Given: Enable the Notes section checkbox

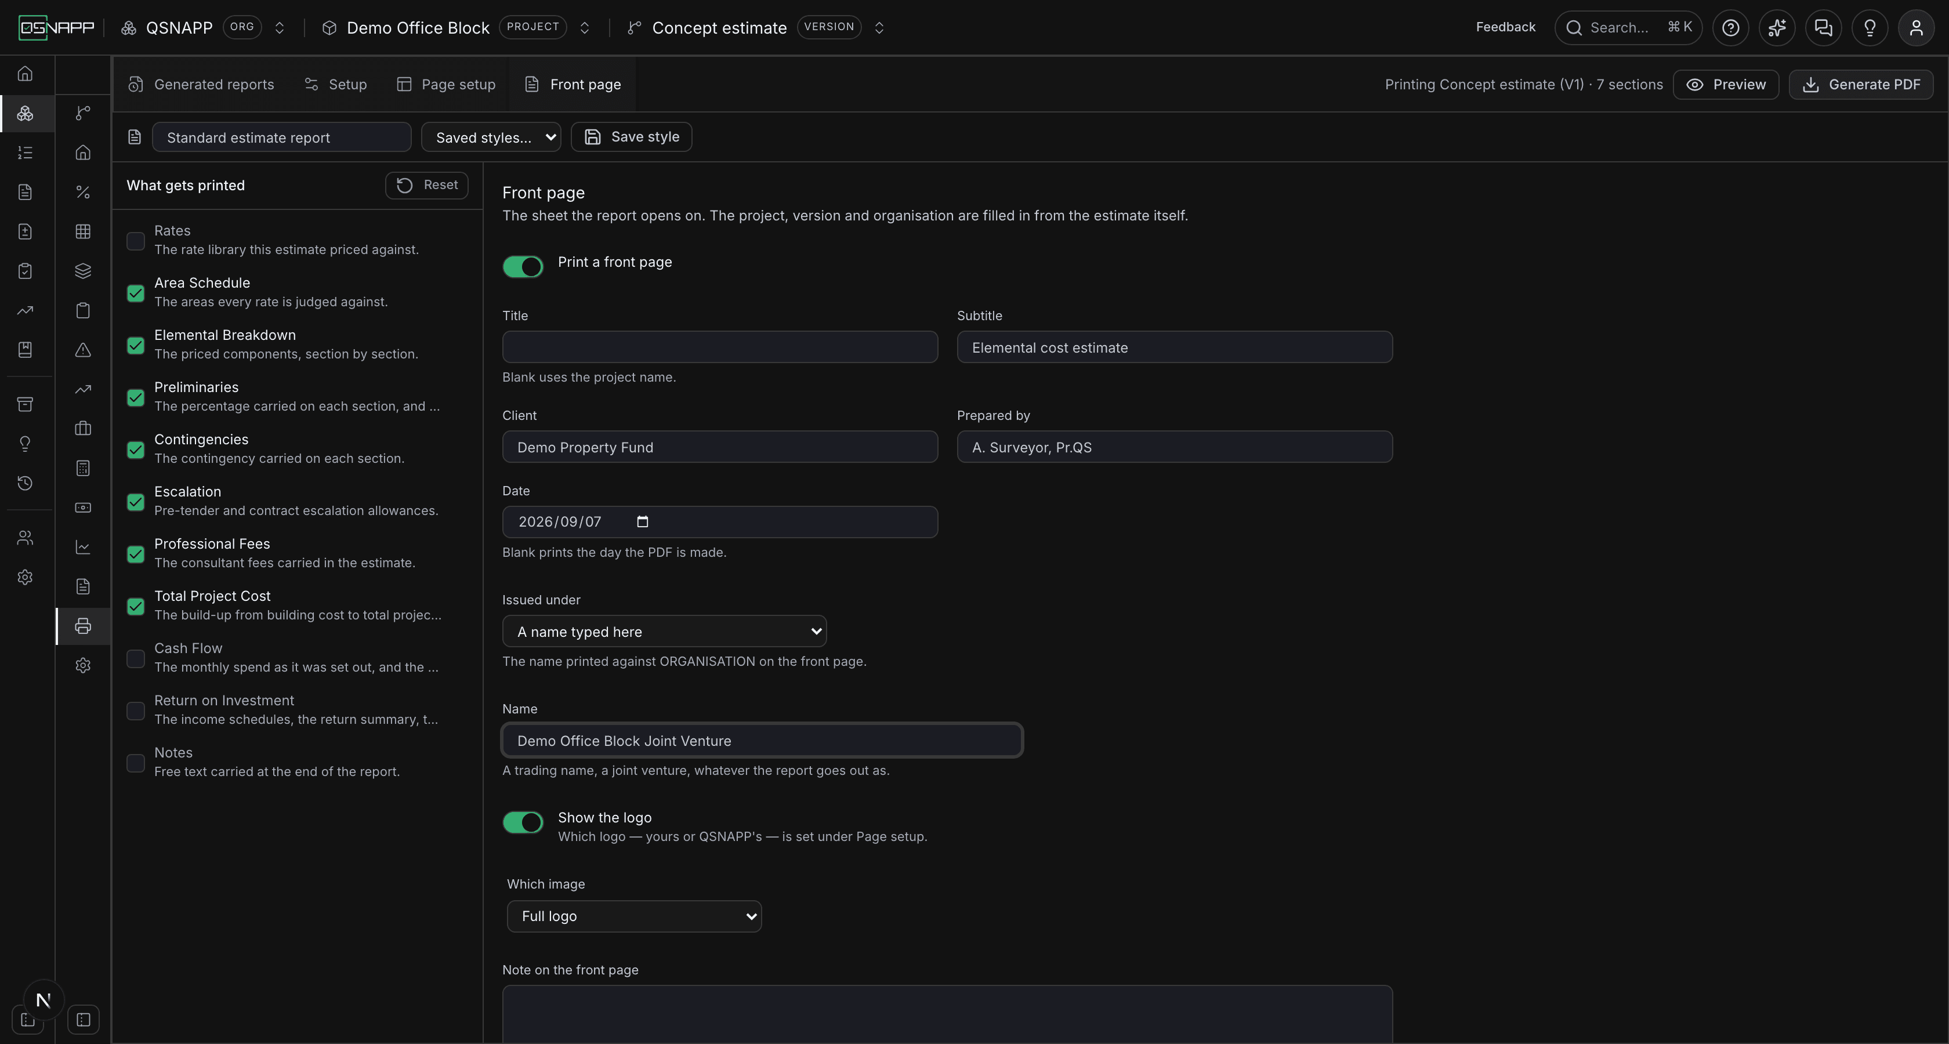Looking at the screenshot, I should pyautogui.click(x=135, y=763).
